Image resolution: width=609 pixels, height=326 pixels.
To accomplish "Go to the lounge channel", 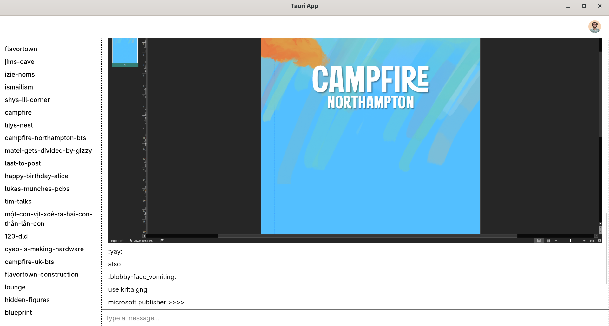I will tap(15, 287).
